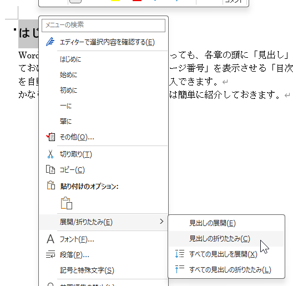Click collapse all headings icon
This screenshot has height=286, width=293.
[x=180, y=269]
